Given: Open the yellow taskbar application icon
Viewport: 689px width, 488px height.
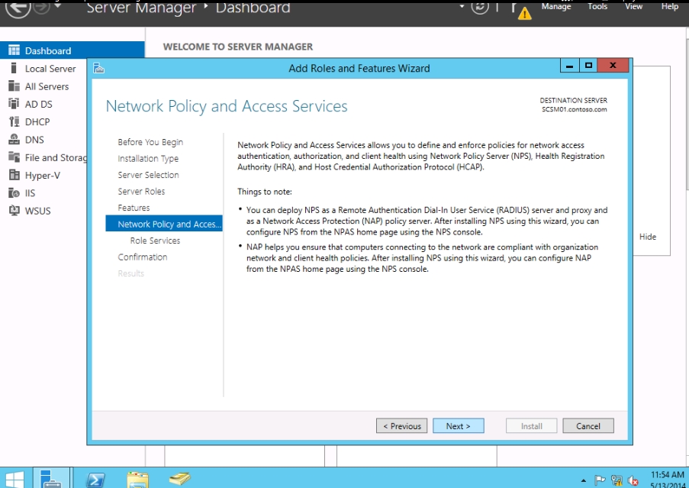Looking at the screenshot, I should click(x=180, y=478).
